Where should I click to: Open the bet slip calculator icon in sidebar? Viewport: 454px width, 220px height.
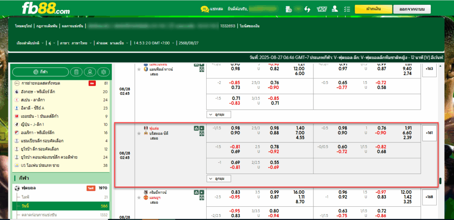(76, 72)
